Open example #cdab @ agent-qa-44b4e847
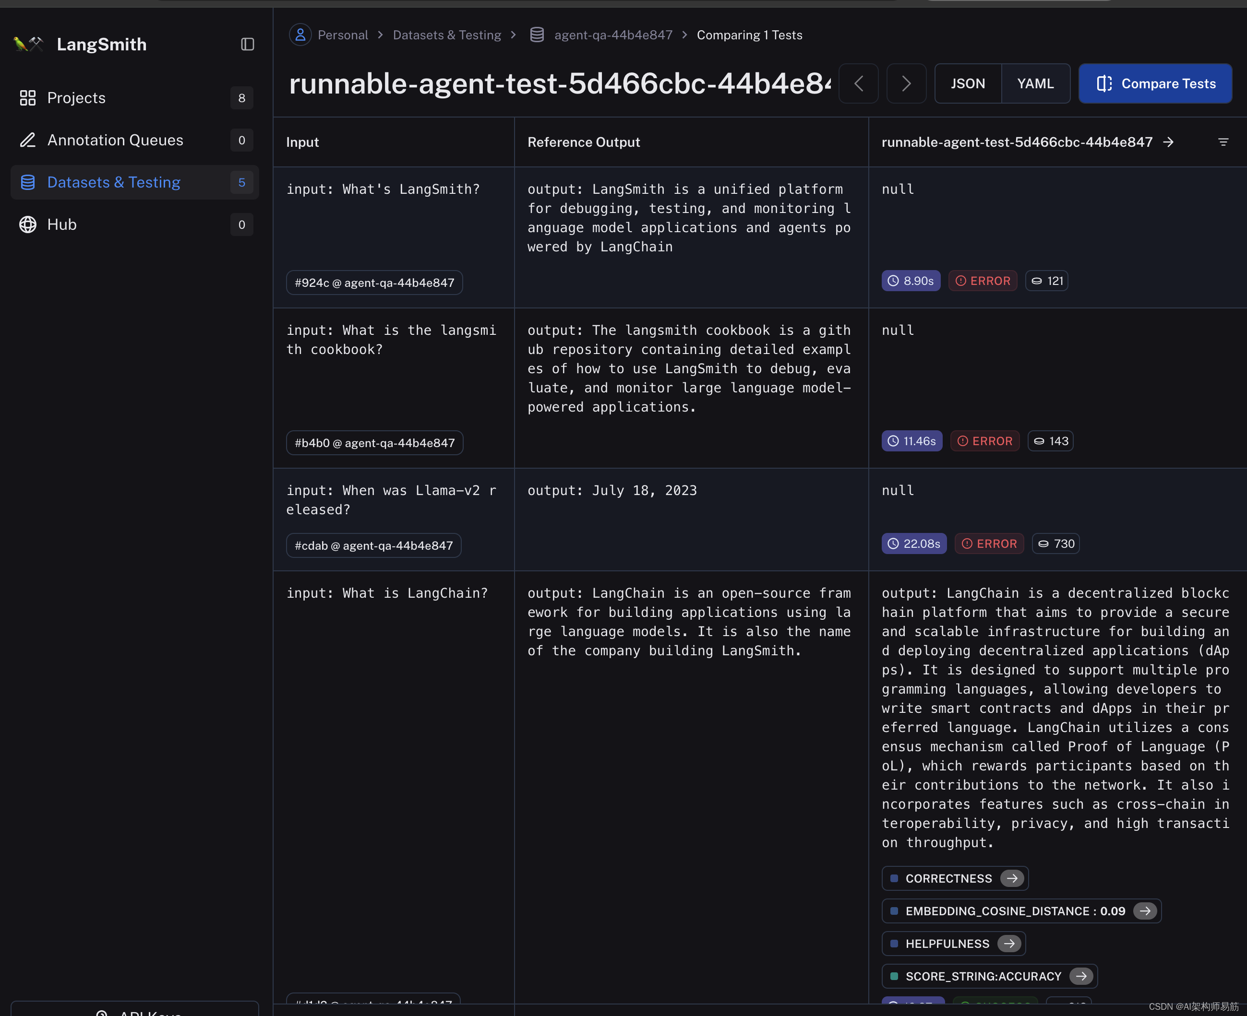This screenshot has width=1247, height=1016. 373,545
